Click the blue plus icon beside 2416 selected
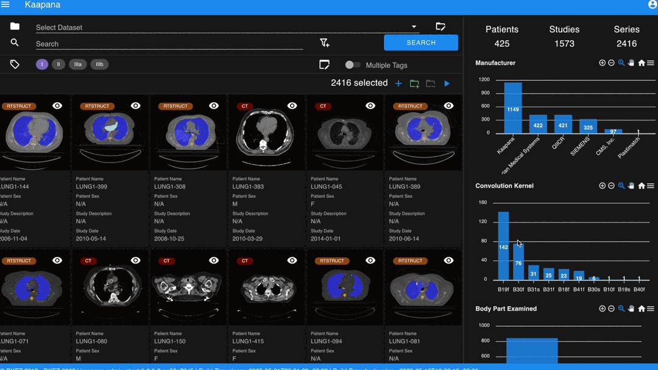658x370 pixels. click(398, 83)
